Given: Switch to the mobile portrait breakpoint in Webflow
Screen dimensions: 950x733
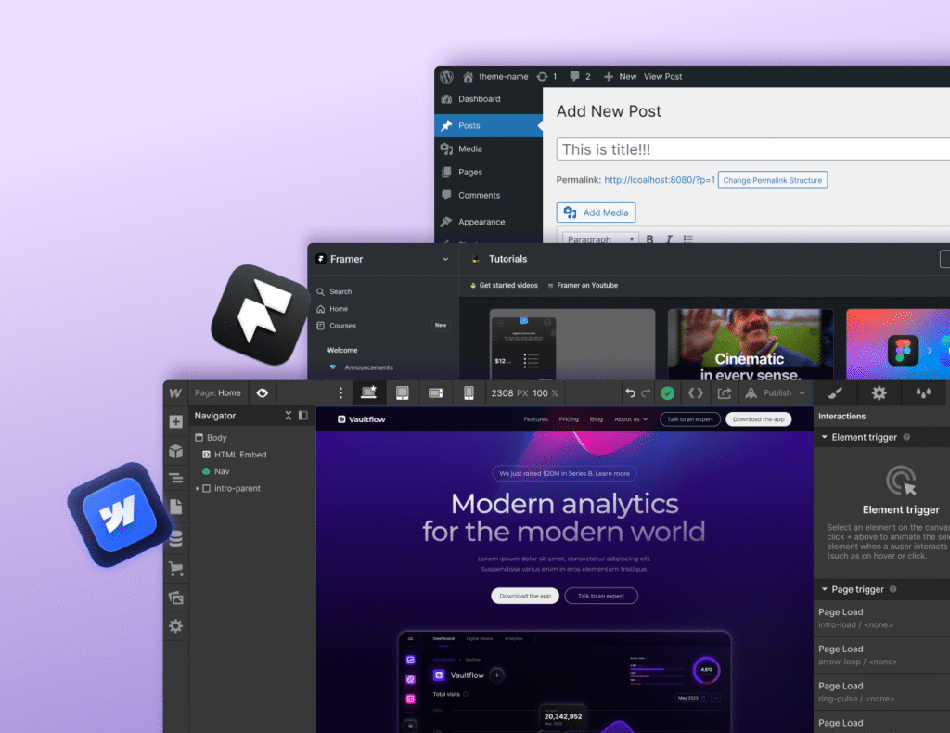Looking at the screenshot, I should pyautogui.click(x=469, y=393).
